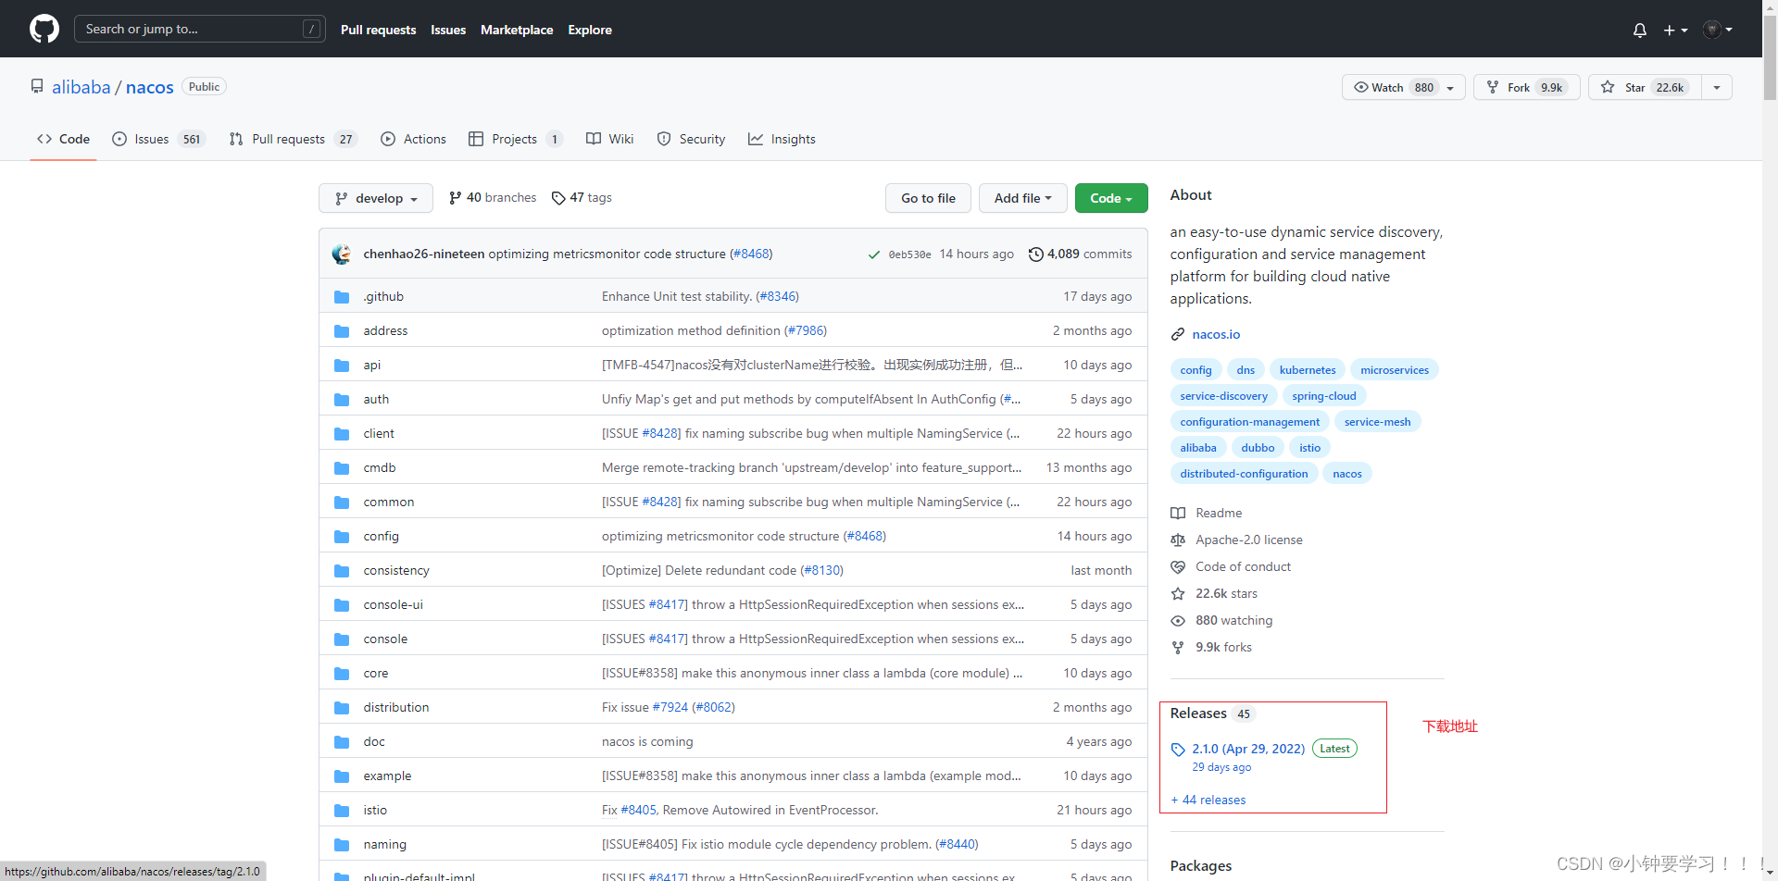
Task: Open Issues in top navigation bar
Action: [x=448, y=30]
